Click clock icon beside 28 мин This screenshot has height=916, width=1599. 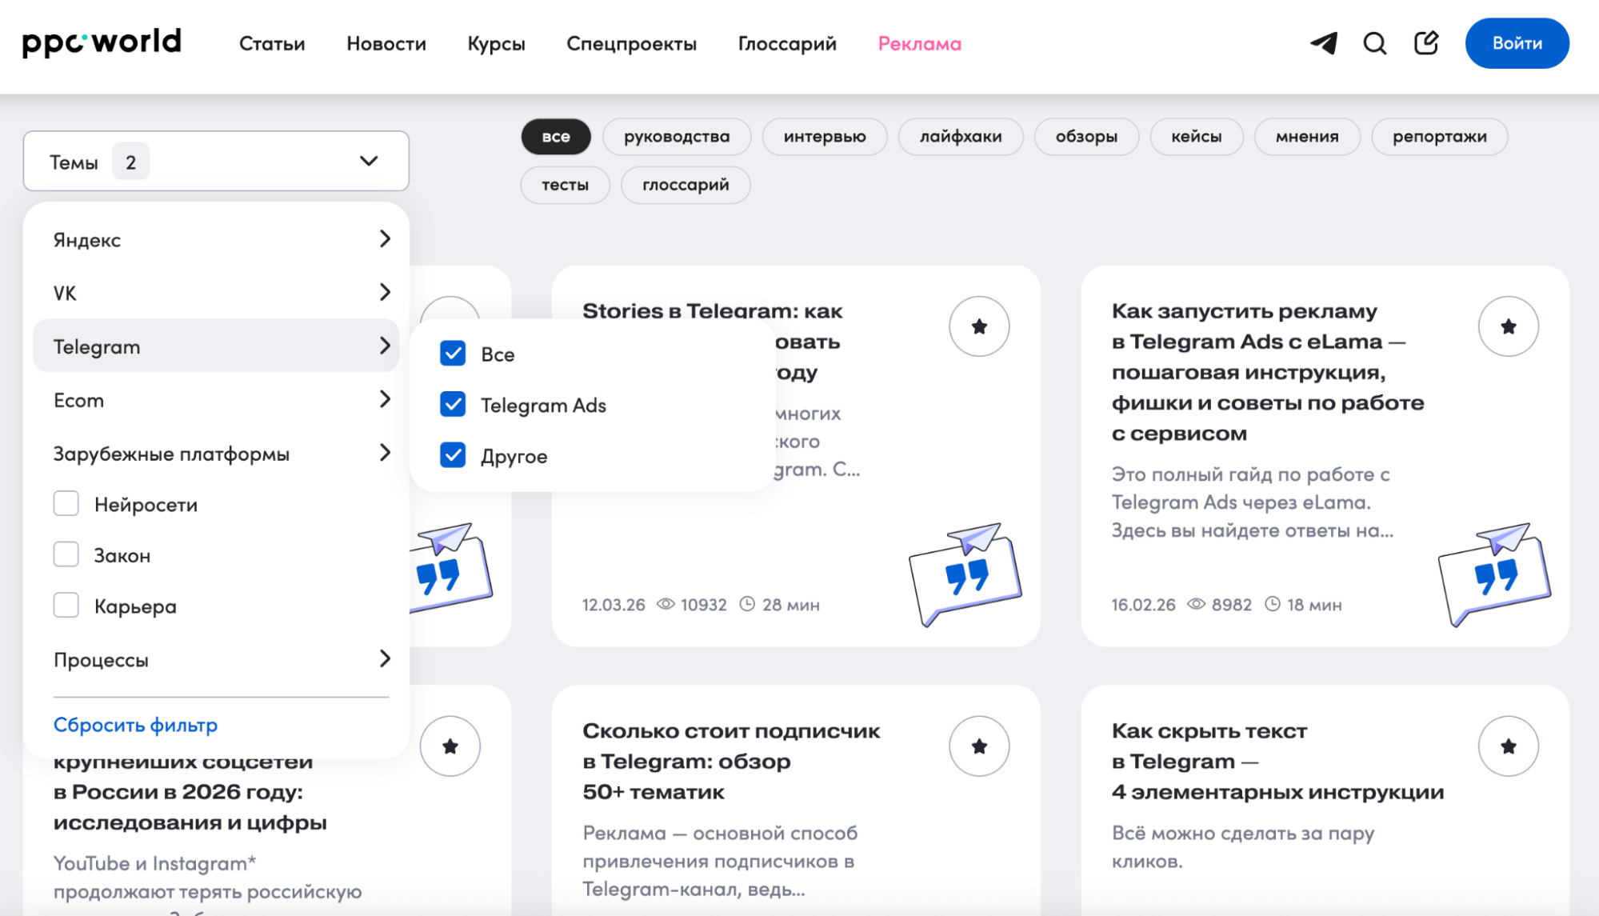tap(747, 604)
